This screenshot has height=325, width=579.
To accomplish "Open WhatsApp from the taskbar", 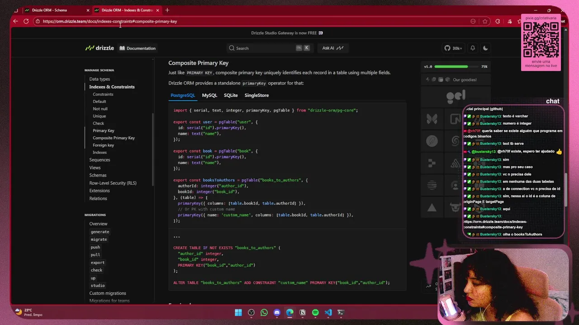I will [x=264, y=312].
